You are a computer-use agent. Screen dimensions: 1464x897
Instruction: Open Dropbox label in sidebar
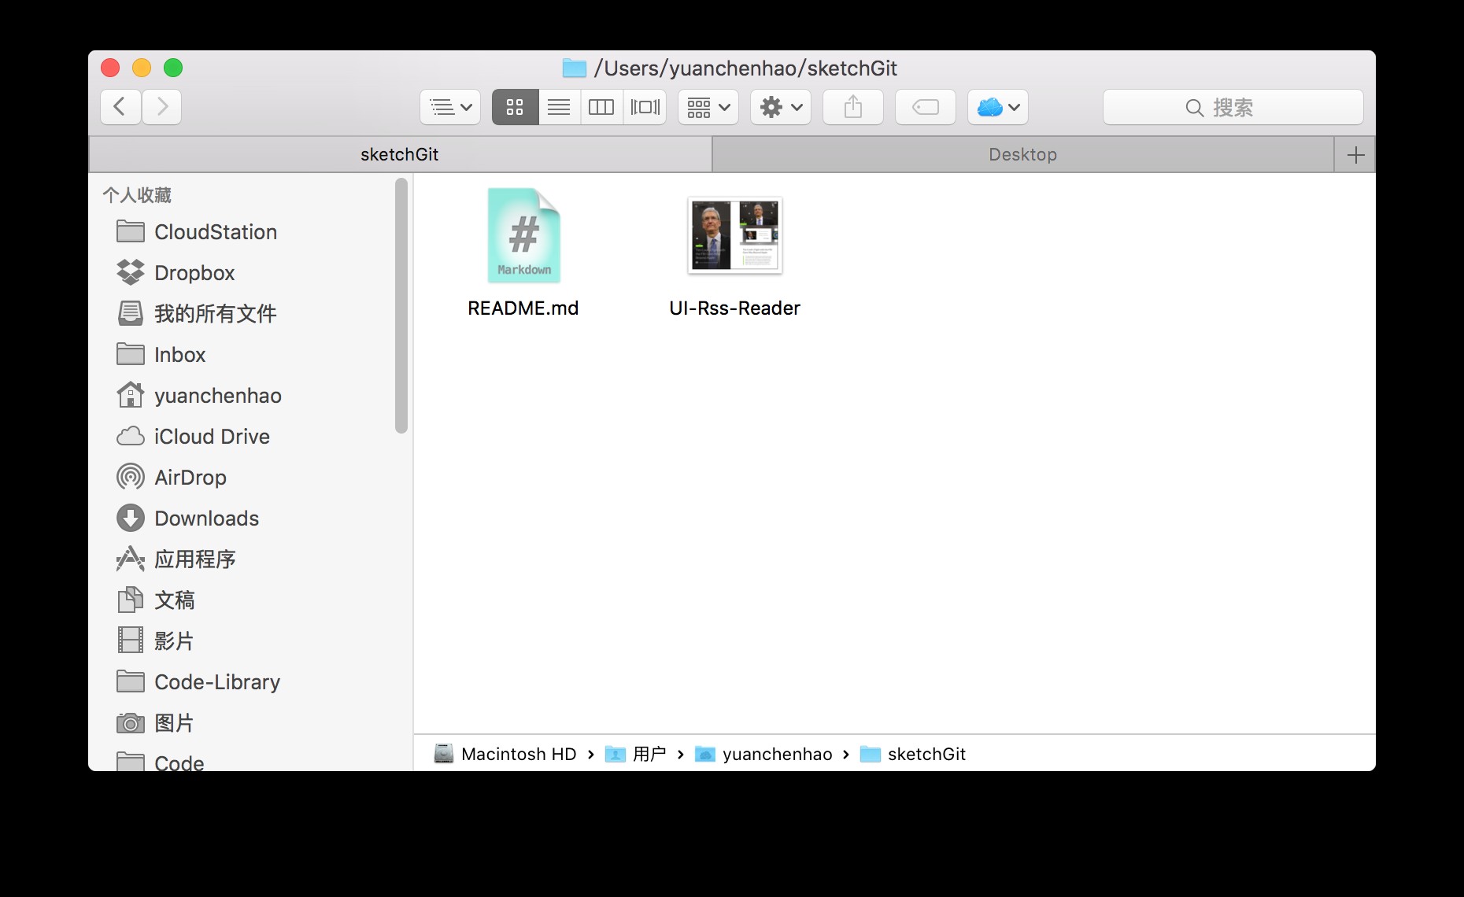click(x=194, y=273)
